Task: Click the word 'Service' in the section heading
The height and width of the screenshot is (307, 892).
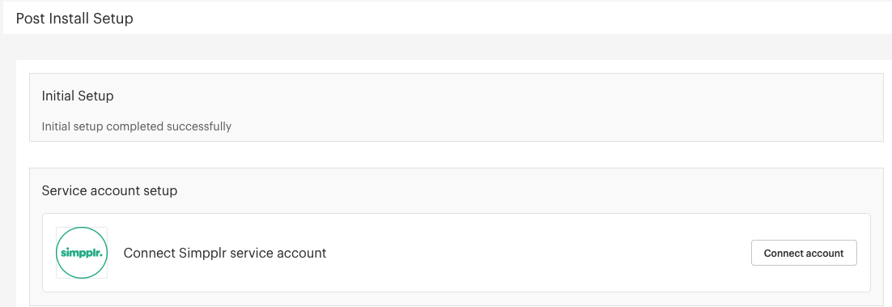Action: [62, 191]
